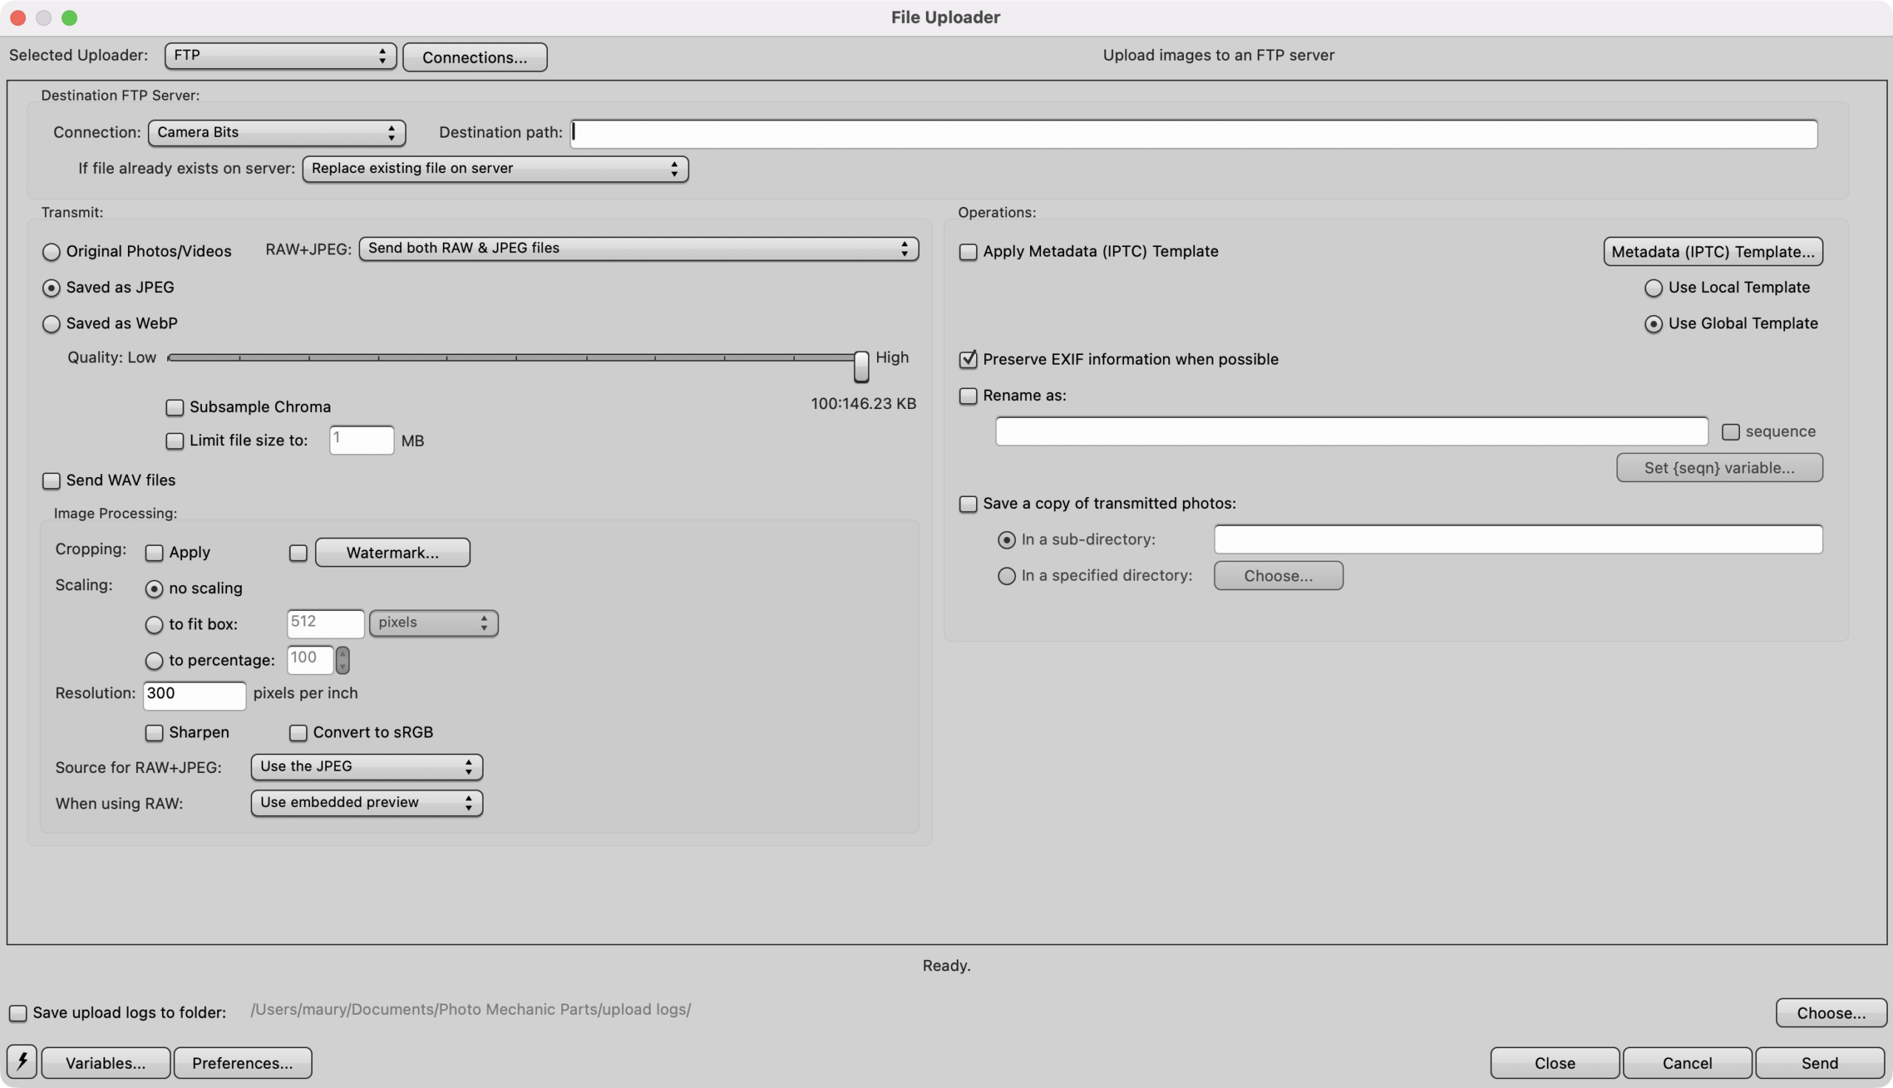Toggle the Cropping Apply checkbox
The height and width of the screenshot is (1088, 1893).
[154, 553]
